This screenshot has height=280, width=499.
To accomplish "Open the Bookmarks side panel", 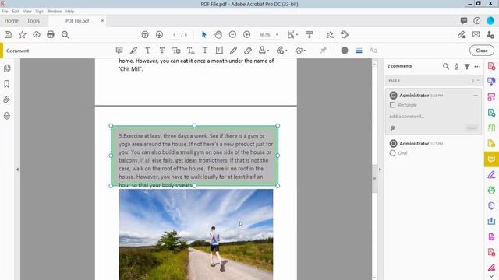I will pos(7,84).
